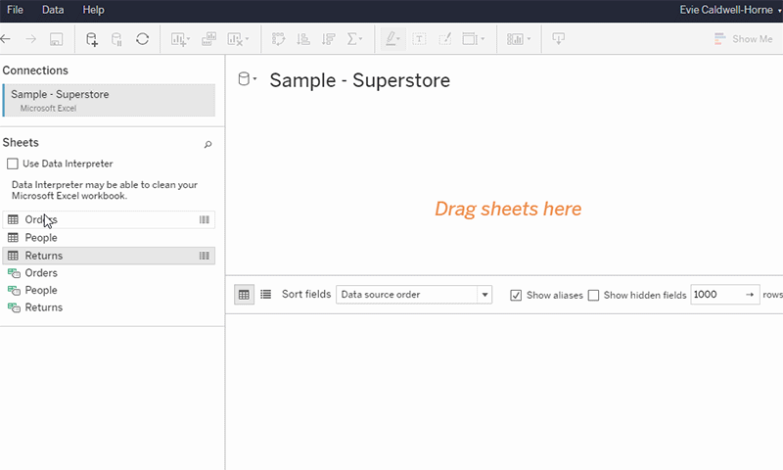Screen dimensions: 783x470
Task: Open the Show/Hide Cards dropdown arrow
Action: click(x=529, y=39)
